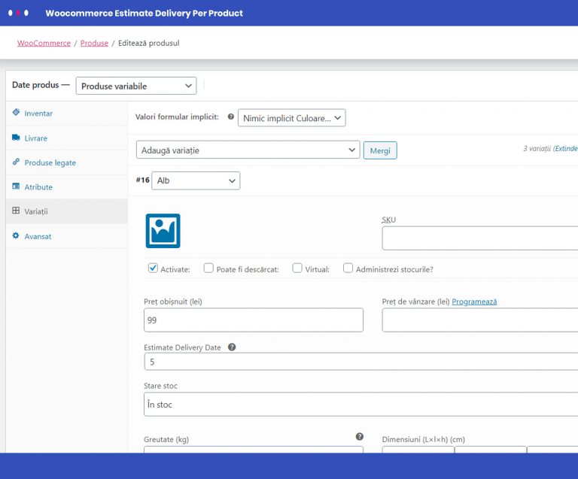Expand the Adaugă variație dropdown
The image size is (578, 479).
248,150
